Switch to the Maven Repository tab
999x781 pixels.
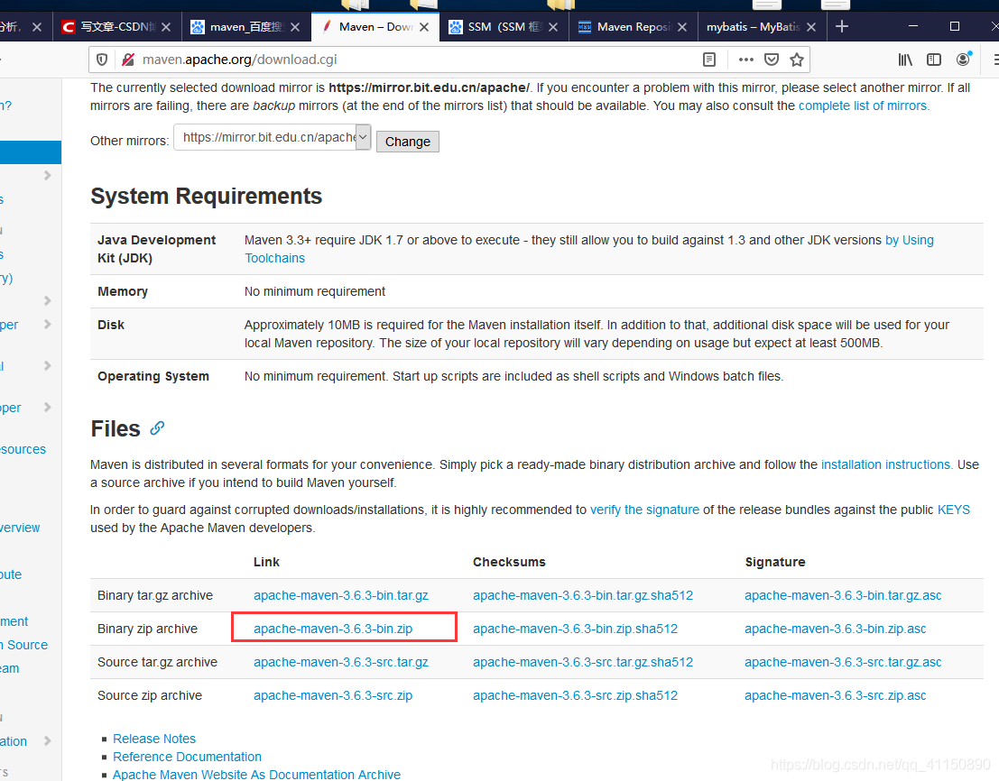tap(633, 27)
